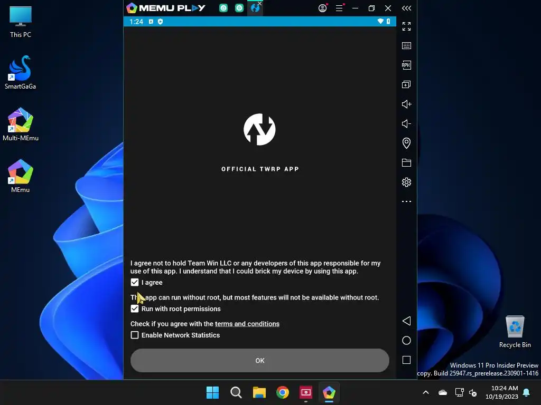Uncheck the I agree checkbox

135,283
